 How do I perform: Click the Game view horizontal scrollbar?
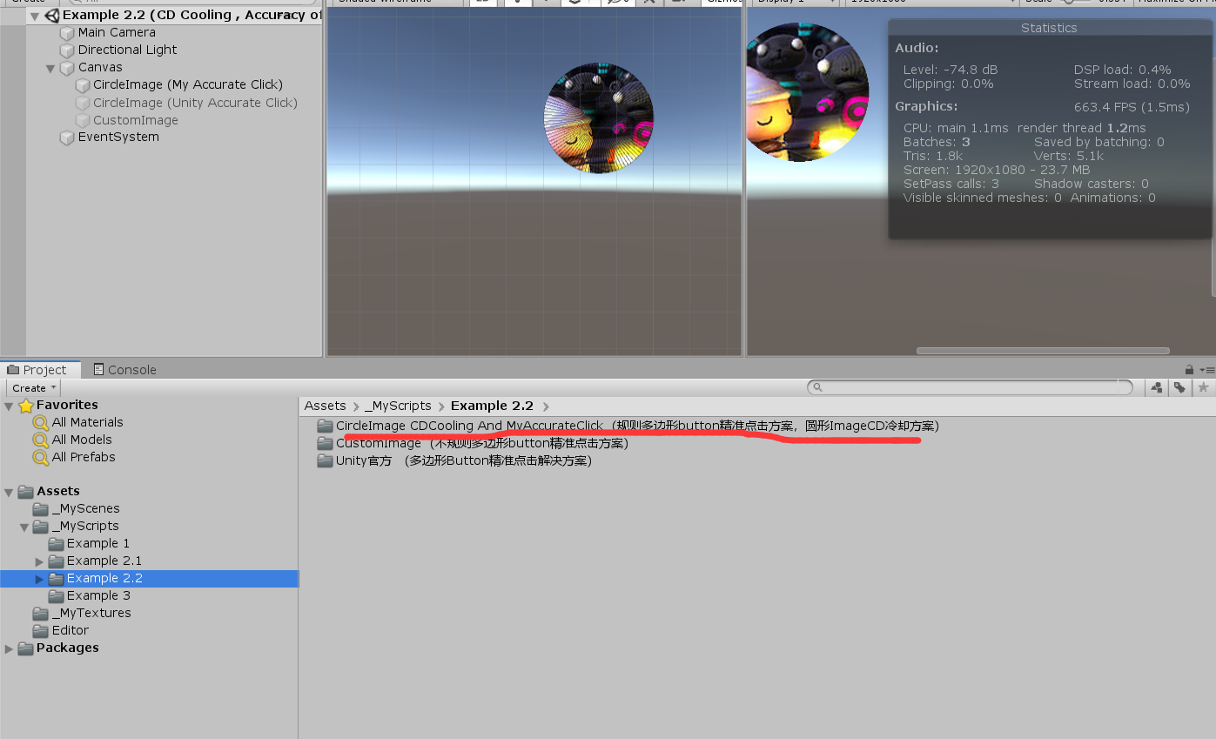click(1043, 351)
